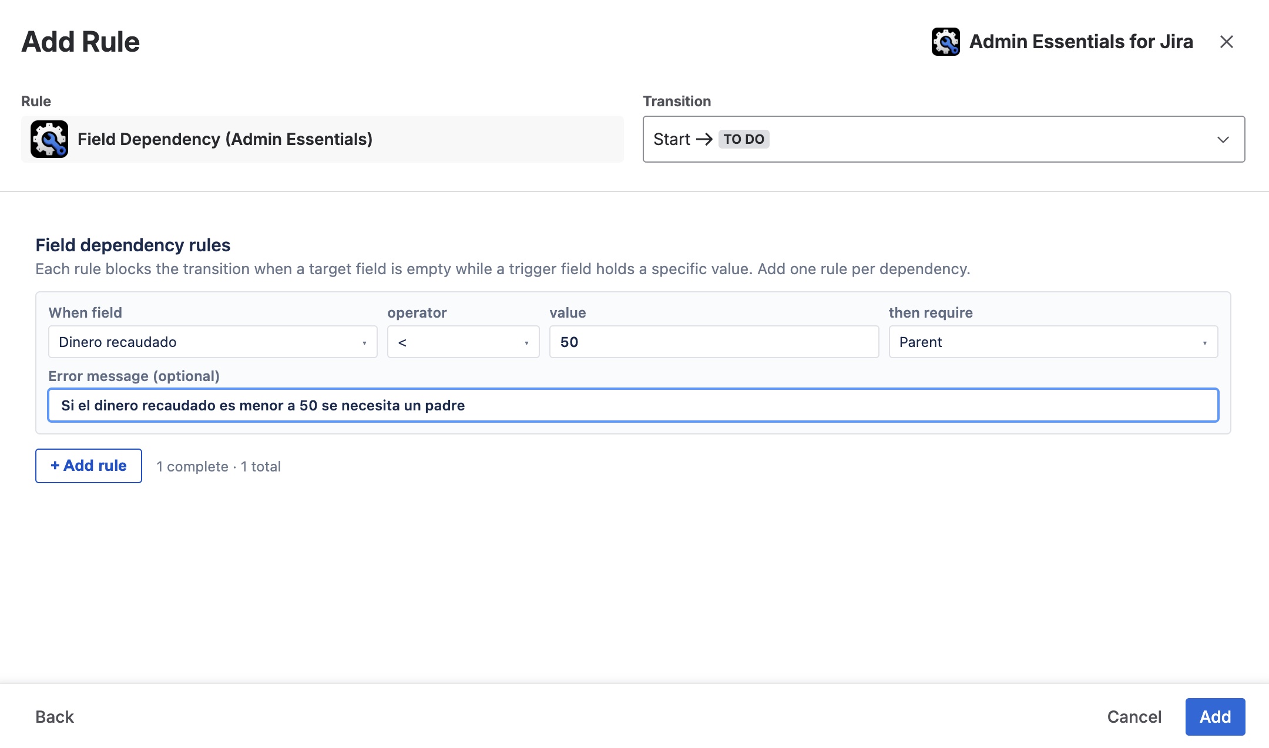This screenshot has width=1269, height=748.
Task: Open the then require Parent dropdown
Action: click(x=1053, y=342)
